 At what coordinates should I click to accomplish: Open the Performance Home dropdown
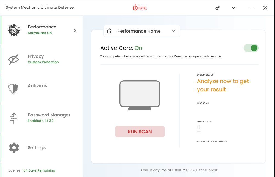[x=142, y=31]
